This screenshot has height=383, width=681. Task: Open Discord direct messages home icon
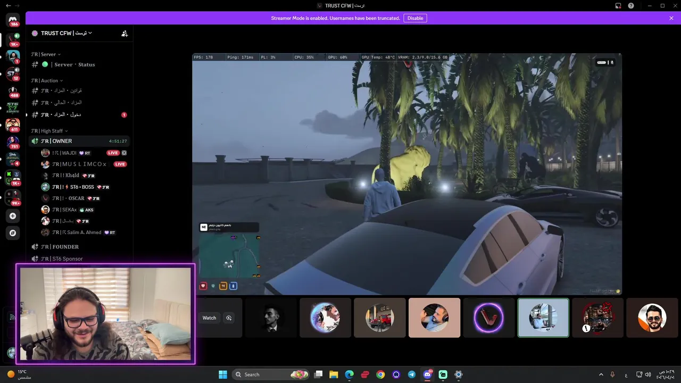tap(13, 20)
